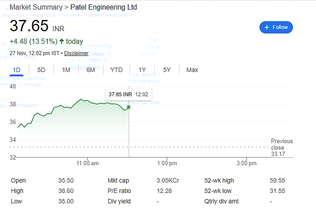Open the Disclaimer link
The height and width of the screenshot is (212, 316).
[77, 53]
